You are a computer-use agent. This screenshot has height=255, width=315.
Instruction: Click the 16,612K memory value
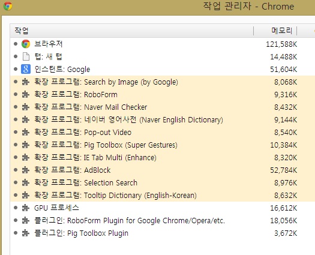click(x=283, y=208)
